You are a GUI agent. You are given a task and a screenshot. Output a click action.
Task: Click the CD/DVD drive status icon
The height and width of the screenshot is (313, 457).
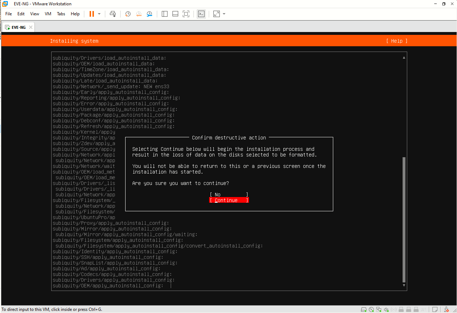371,309
